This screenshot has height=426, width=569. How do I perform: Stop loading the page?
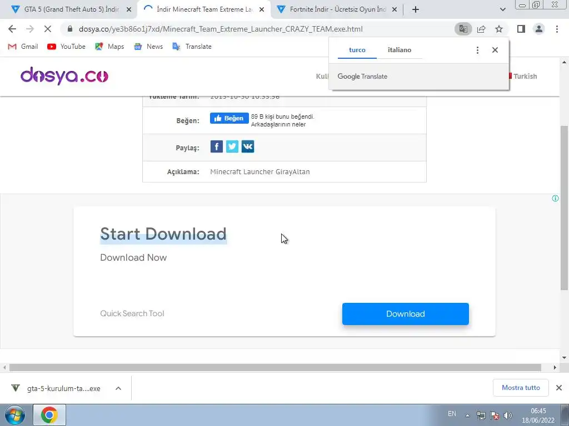48,29
